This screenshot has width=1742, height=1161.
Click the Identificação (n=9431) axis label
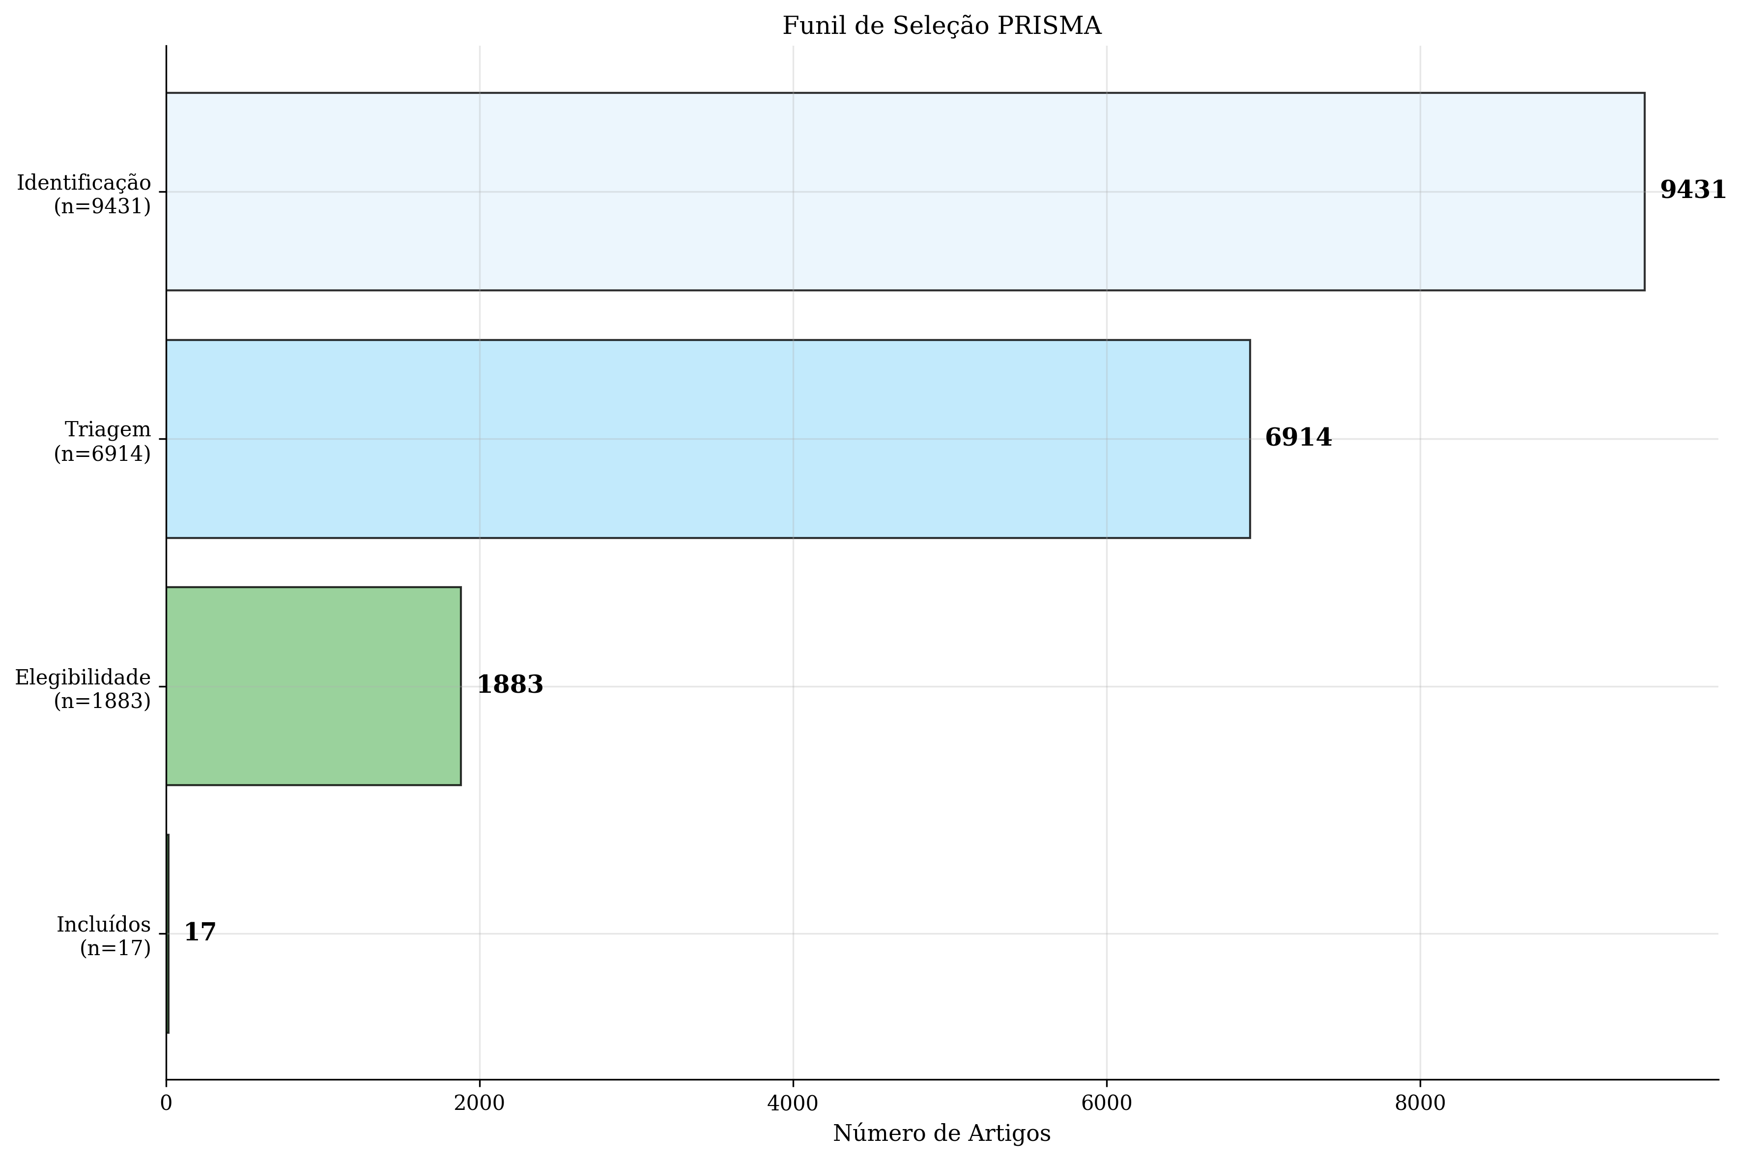(x=84, y=194)
